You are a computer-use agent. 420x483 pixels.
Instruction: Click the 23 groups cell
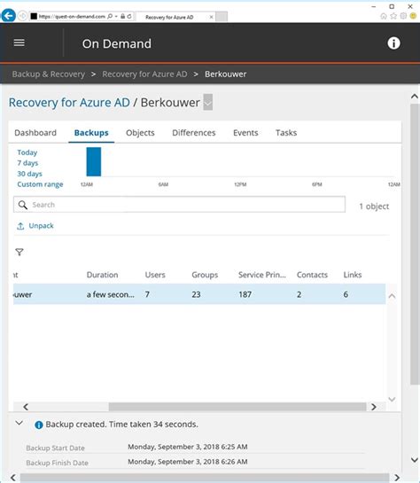tap(196, 294)
